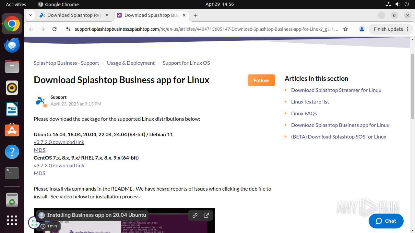Click the Support author name
415x233 pixels.
[x=58, y=97]
